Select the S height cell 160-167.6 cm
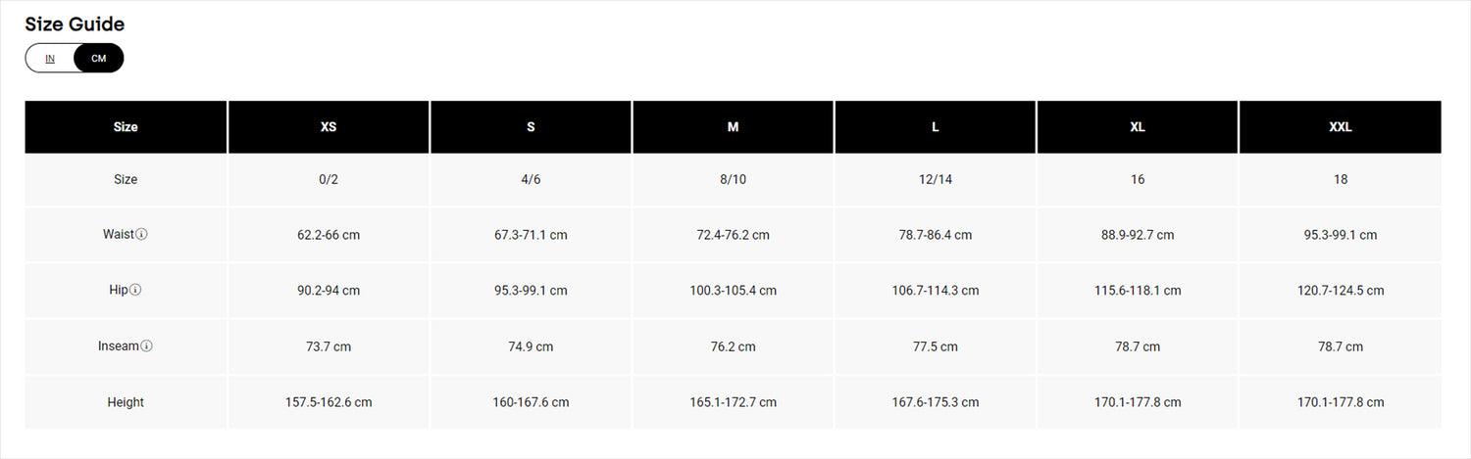Image resolution: width=1471 pixels, height=459 pixels. (531, 402)
